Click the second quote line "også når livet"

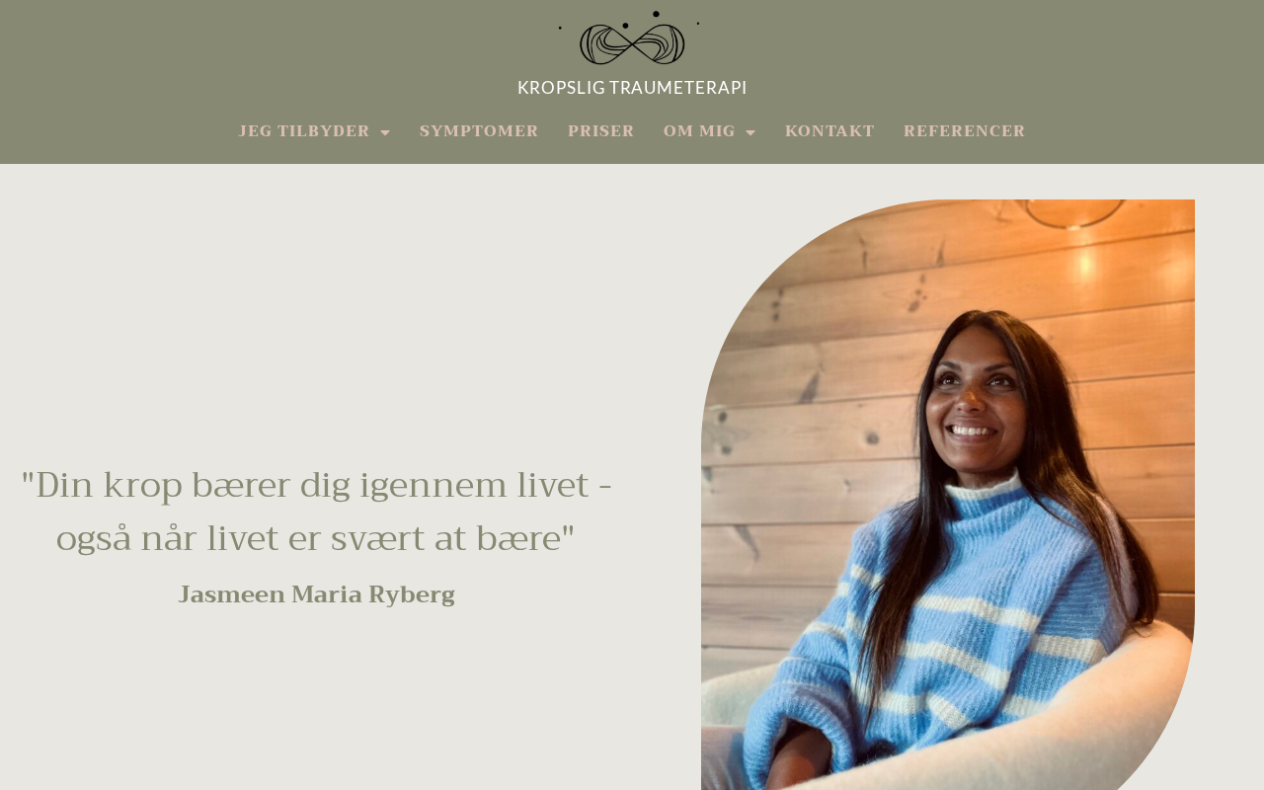[x=316, y=539]
